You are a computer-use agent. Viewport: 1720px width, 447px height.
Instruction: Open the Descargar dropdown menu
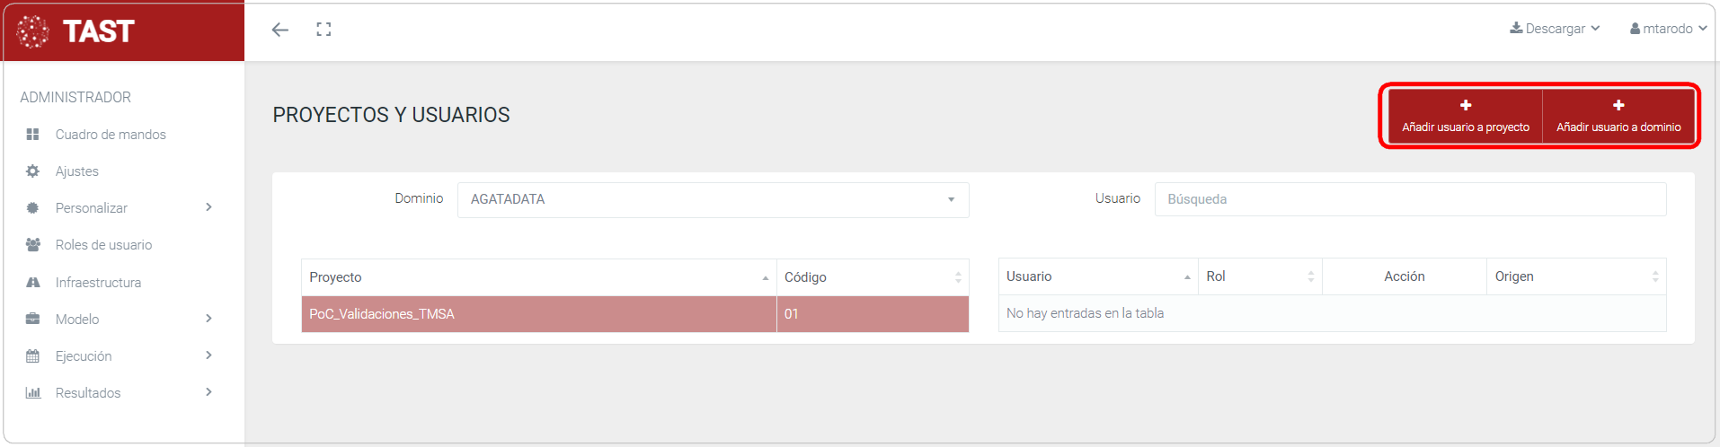(1555, 29)
